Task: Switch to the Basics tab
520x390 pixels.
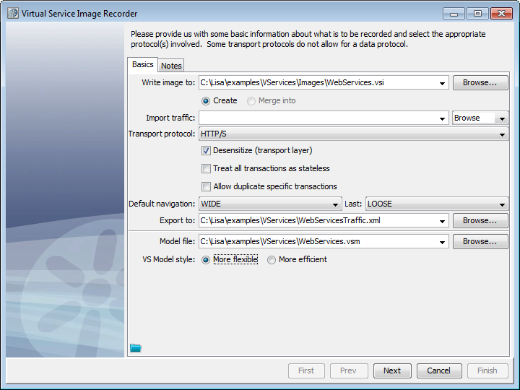Action: pyautogui.click(x=142, y=65)
